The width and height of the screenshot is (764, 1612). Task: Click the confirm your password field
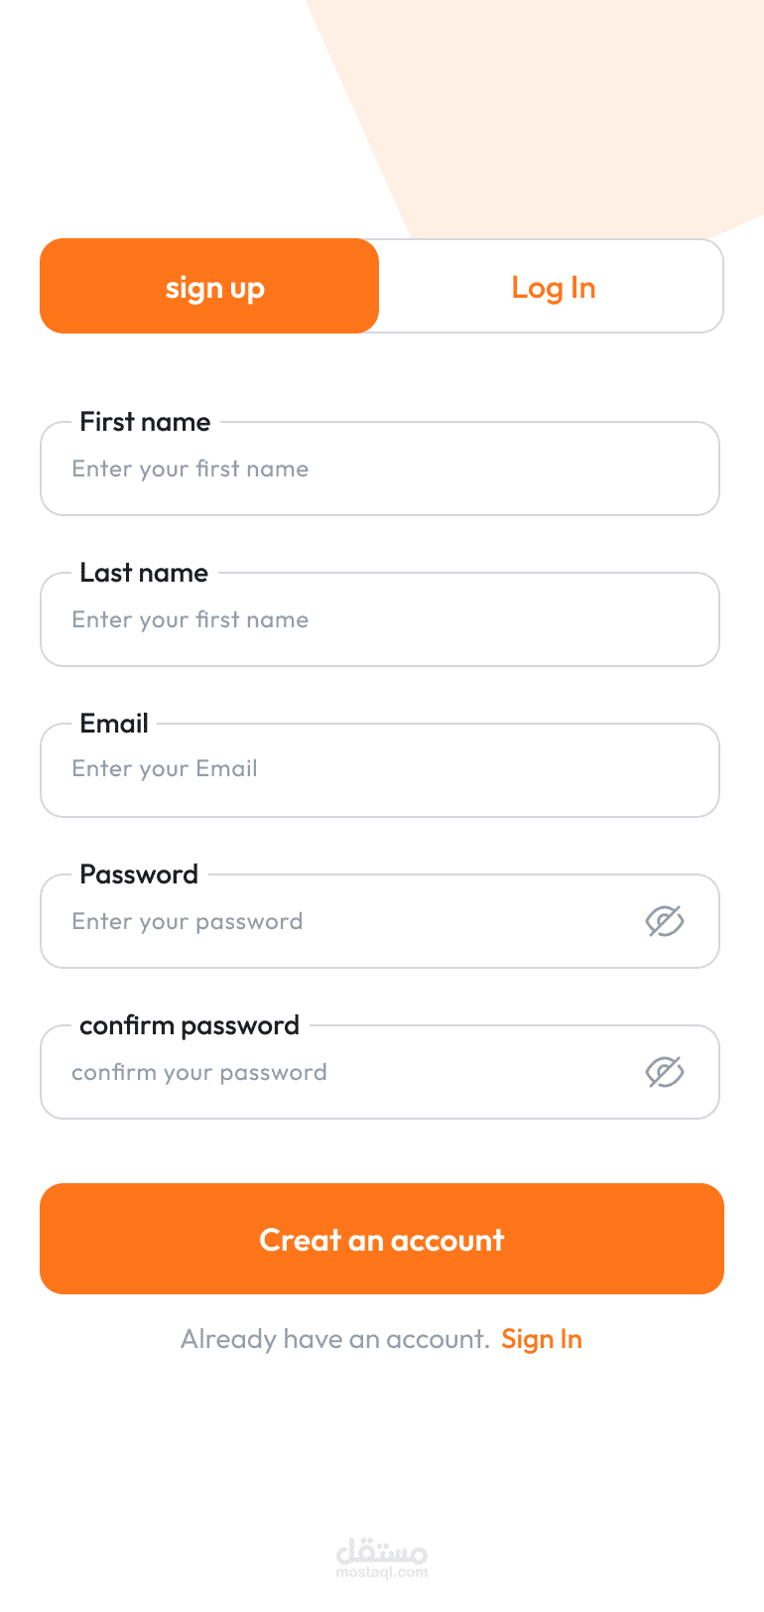pos(337,1073)
